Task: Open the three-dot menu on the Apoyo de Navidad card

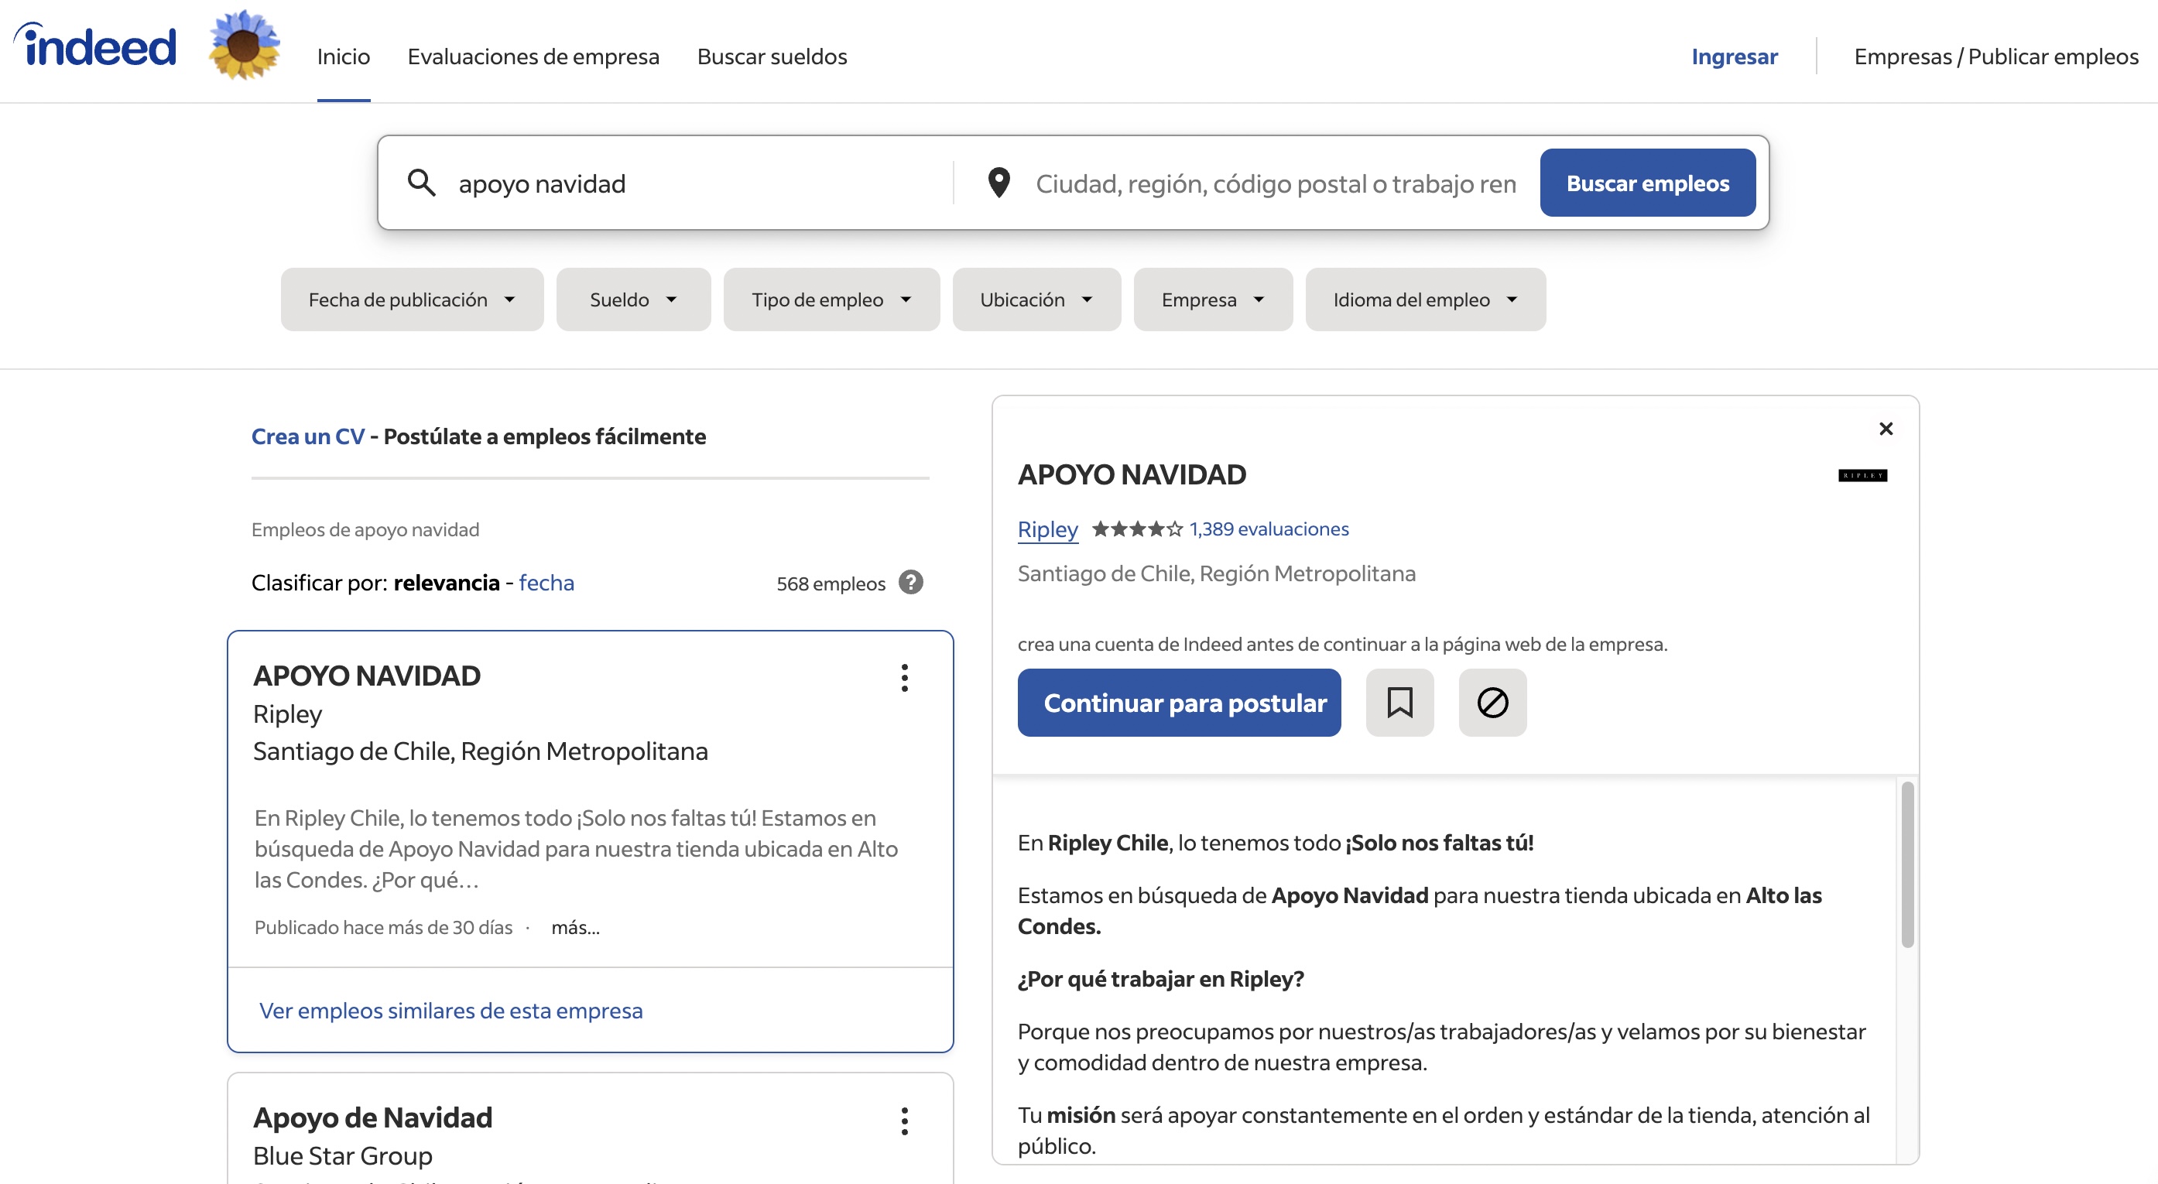Action: coord(904,1121)
